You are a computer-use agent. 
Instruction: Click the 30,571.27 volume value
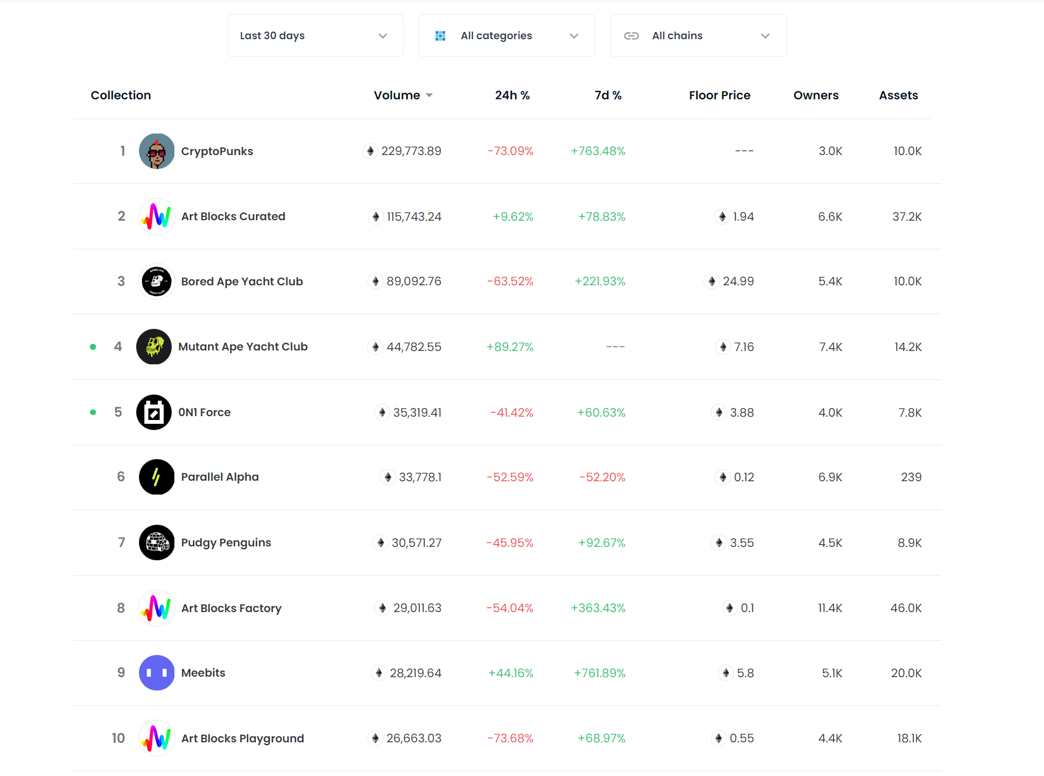point(417,543)
